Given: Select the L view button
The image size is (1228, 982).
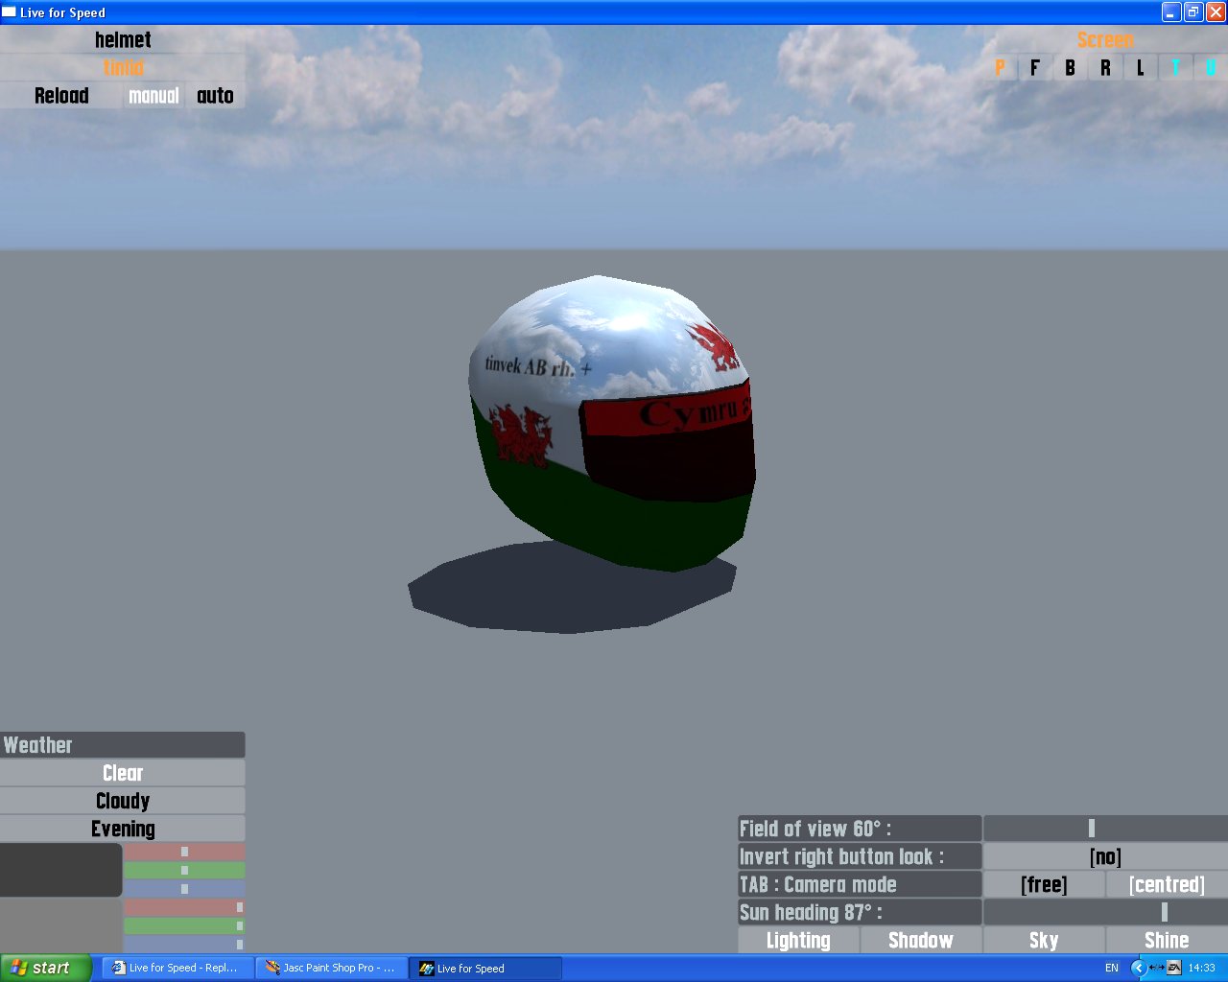Looking at the screenshot, I should [x=1140, y=67].
